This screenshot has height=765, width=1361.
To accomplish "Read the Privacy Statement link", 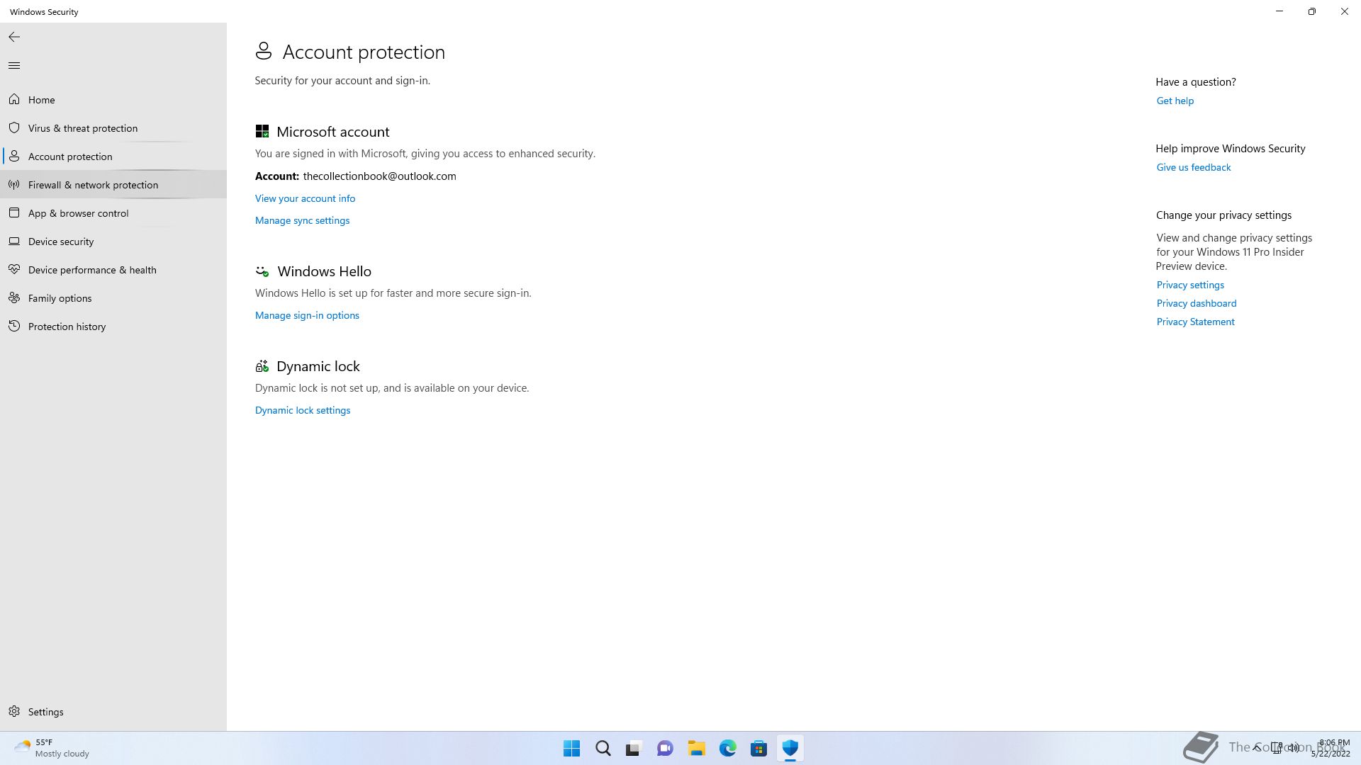I will (1195, 322).
